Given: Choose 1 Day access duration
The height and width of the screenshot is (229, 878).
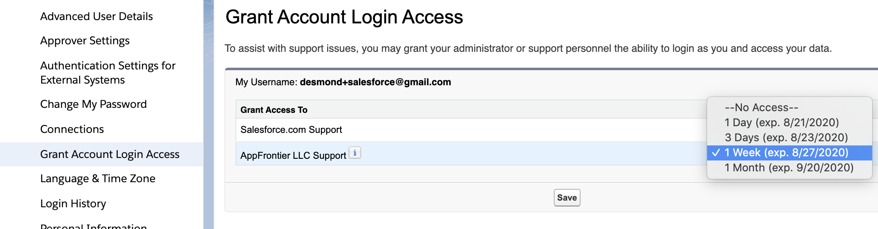Looking at the screenshot, I should coord(781,122).
